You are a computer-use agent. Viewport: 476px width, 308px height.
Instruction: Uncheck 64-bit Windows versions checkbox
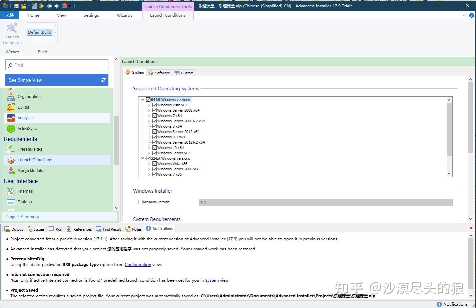point(148,100)
